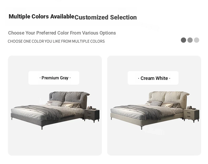208x164 pixels.
Task: Select the dark gray color dot
Action: click(184, 40)
